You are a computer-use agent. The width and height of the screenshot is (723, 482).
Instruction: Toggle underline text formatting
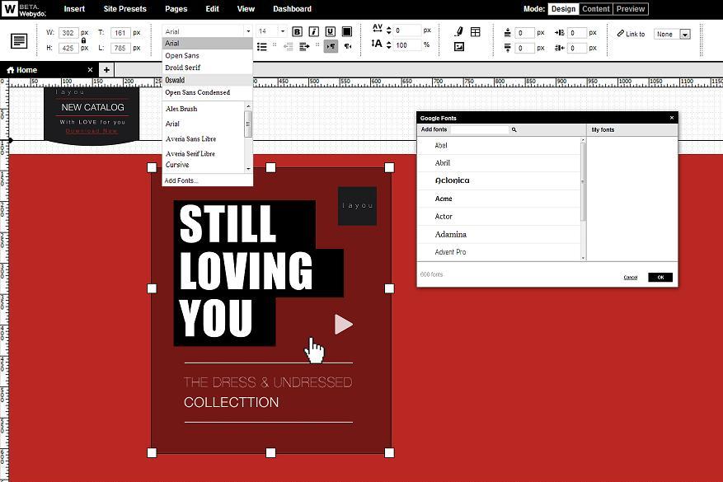click(x=330, y=31)
